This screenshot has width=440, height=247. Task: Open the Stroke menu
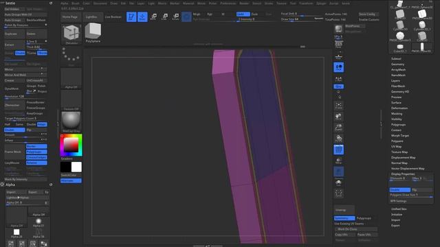click(269, 3)
